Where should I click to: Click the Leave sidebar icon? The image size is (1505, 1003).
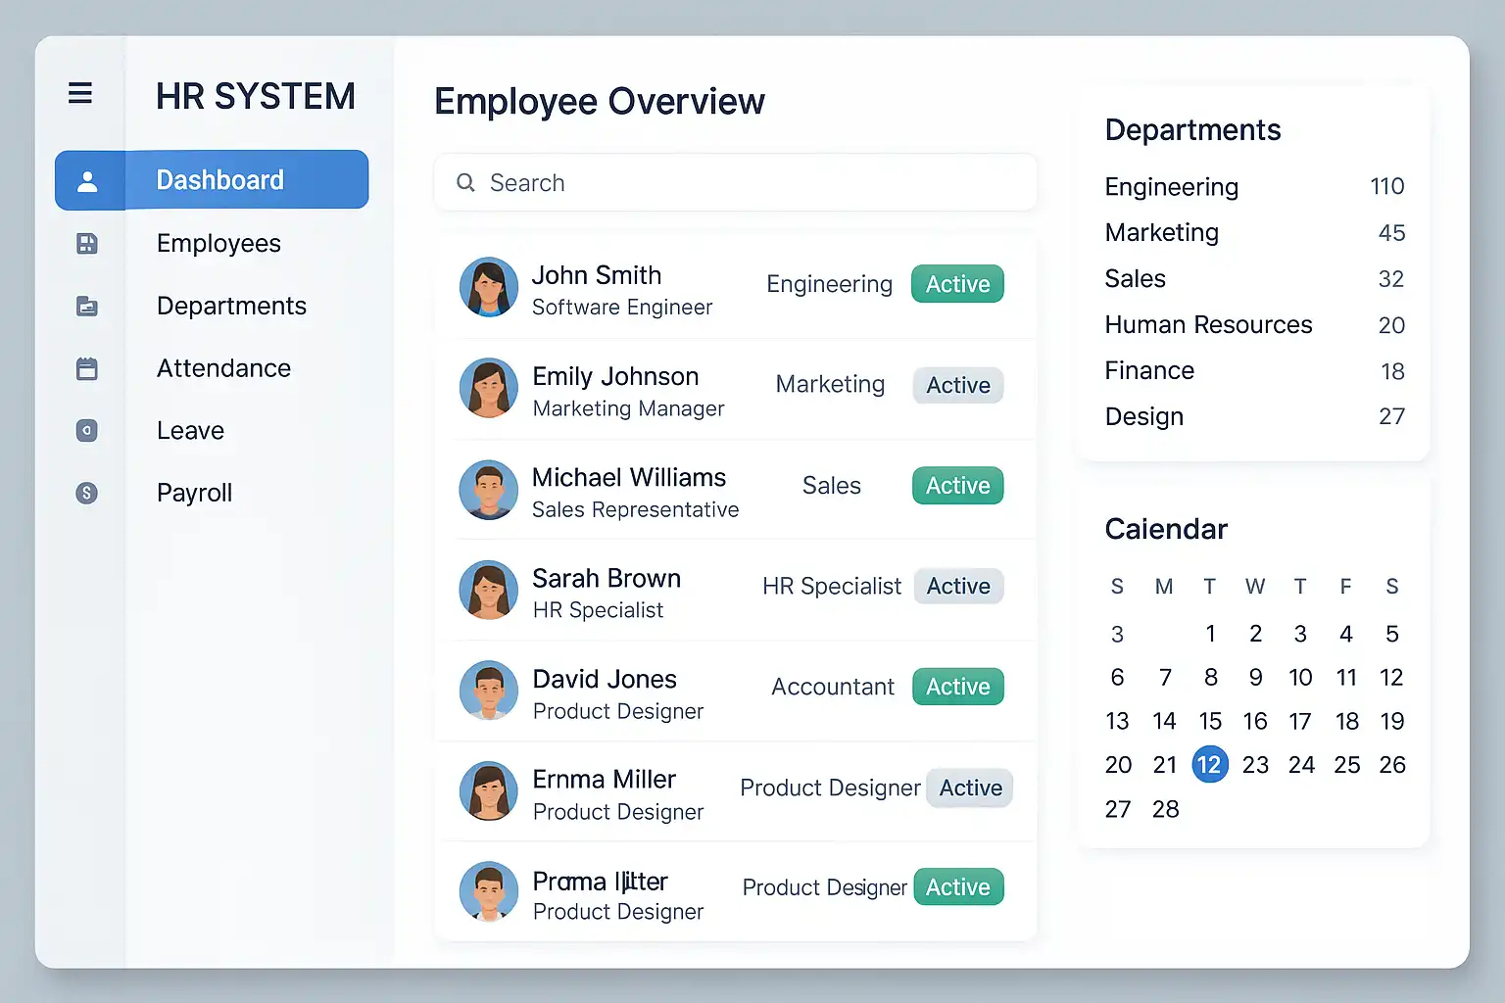(87, 431)
